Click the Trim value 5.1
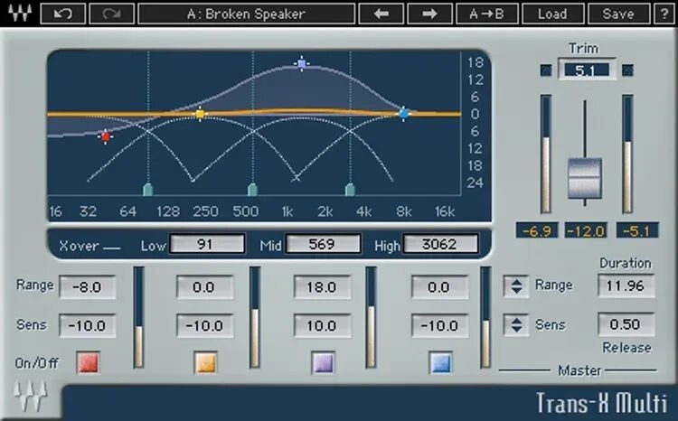Image resolution: width=678 pixels, height=421 pixels. (x=587, y=70)
